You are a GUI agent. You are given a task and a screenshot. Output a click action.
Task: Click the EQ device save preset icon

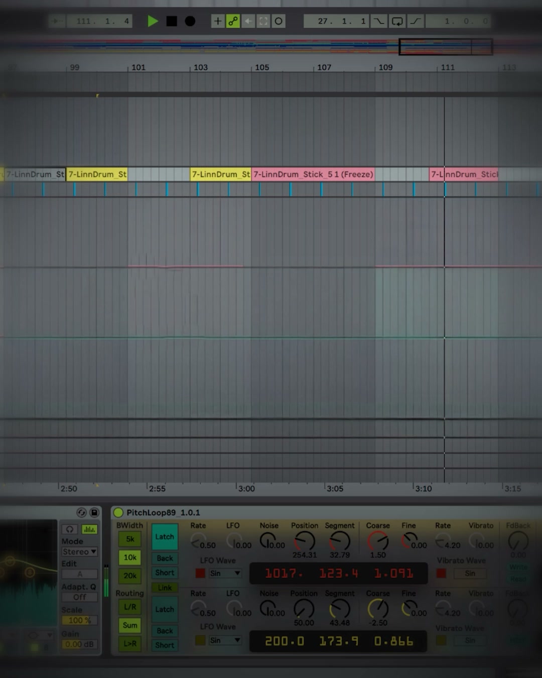[x=94, y=512]
